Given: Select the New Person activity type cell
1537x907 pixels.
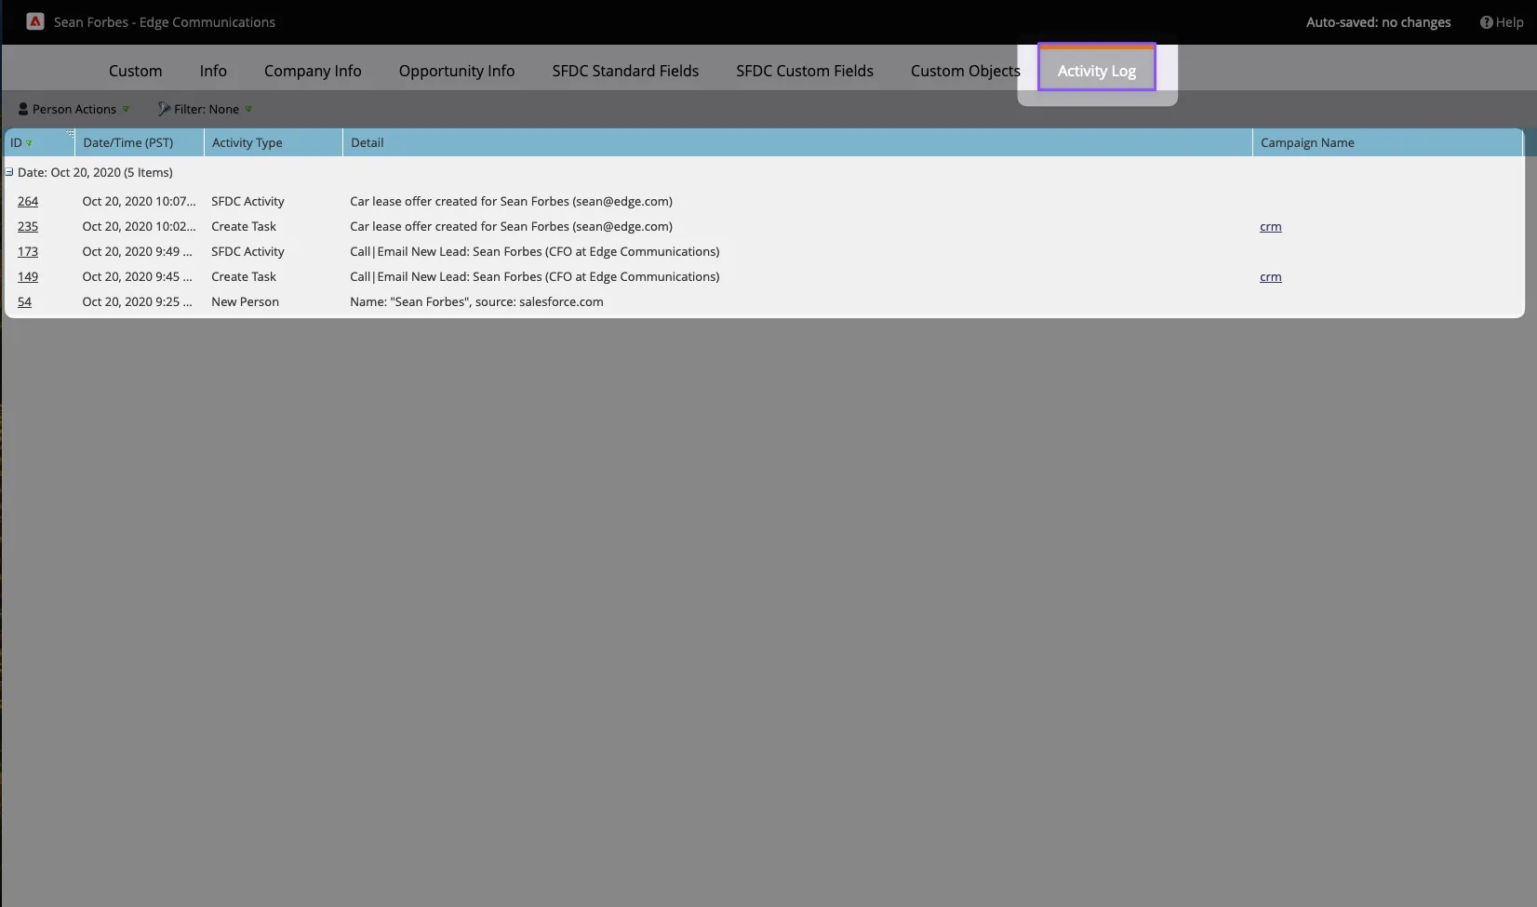Looking at the screenshot, I should (x=245, y=301).
